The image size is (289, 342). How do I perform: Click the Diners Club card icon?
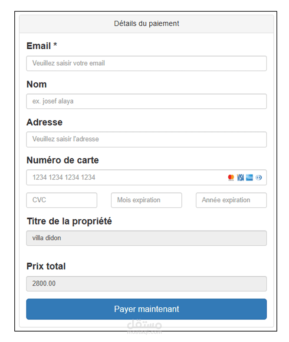click(x=259, y=178)
